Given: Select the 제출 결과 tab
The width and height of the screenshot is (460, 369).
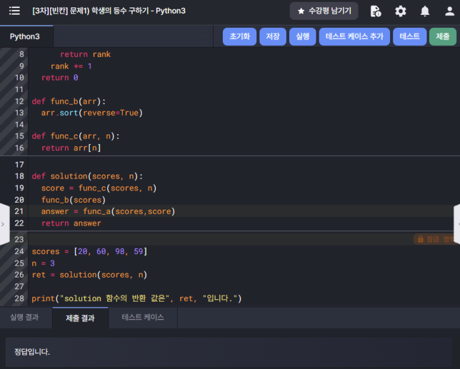Looking at the screenshot, I should coord(80,318).
